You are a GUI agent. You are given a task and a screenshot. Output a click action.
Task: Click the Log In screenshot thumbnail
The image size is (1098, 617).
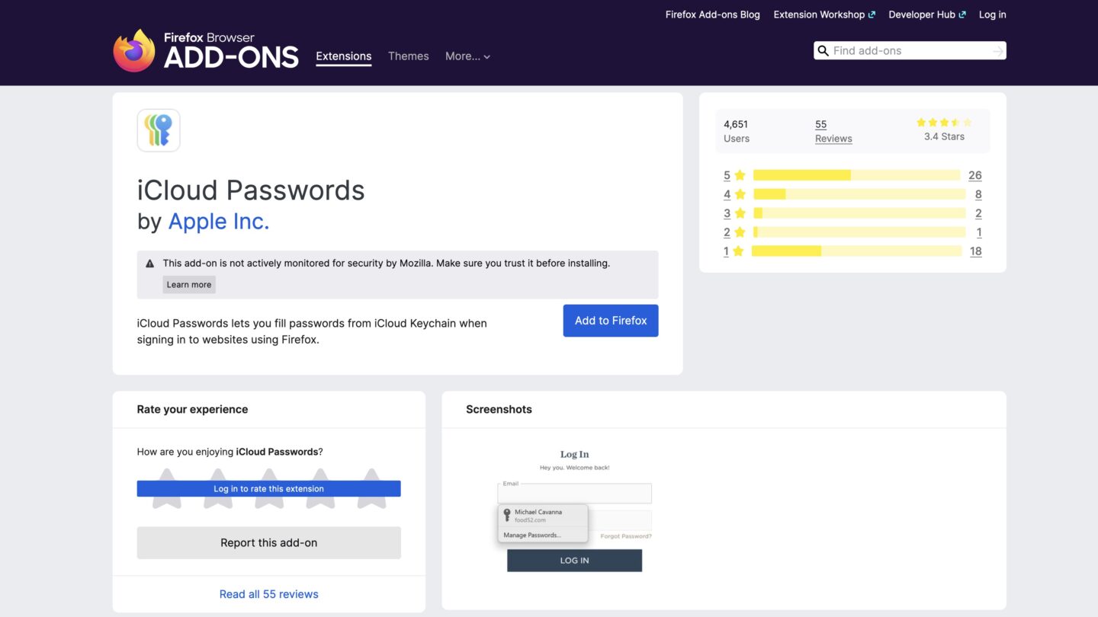(x=574, y=507)
